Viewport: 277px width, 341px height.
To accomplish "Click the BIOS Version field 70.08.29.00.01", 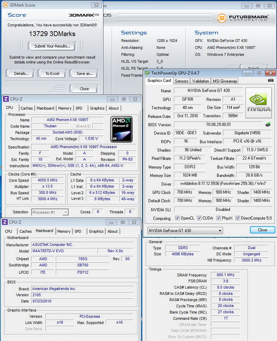I will [x=218, y=124].
